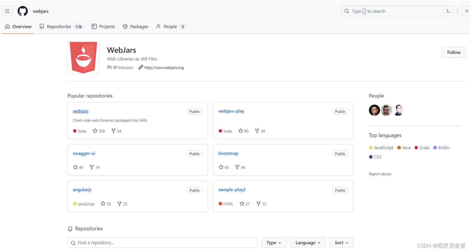Click fork count 34 on webjars-play

(x=260, y=131)
